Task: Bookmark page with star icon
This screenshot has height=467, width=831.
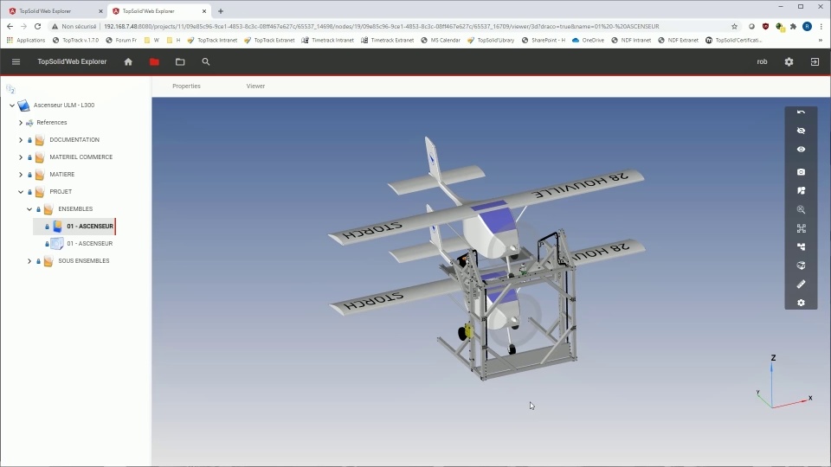Action: tap(734, 27)
